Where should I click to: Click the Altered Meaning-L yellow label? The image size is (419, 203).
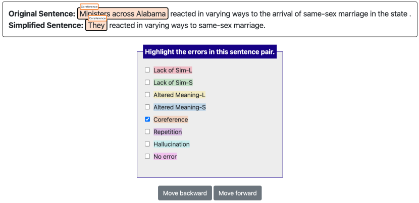pos(179,95)
